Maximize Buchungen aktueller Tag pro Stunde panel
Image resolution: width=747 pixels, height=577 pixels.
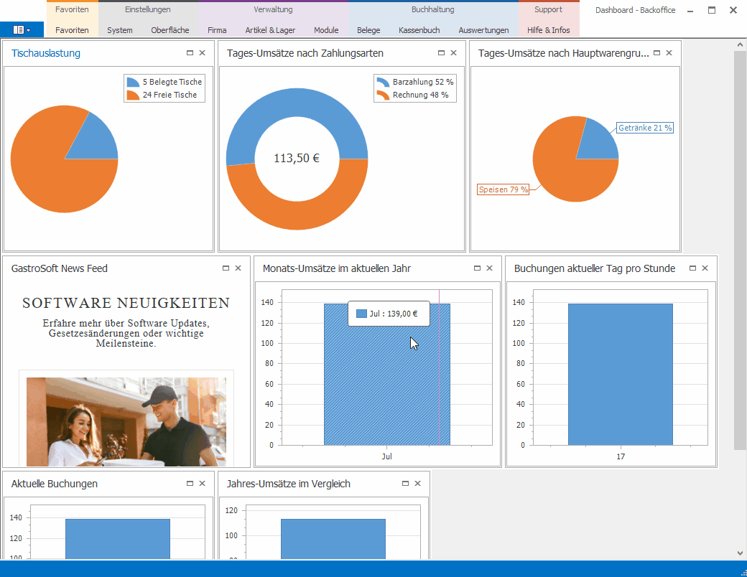point(692,268)
